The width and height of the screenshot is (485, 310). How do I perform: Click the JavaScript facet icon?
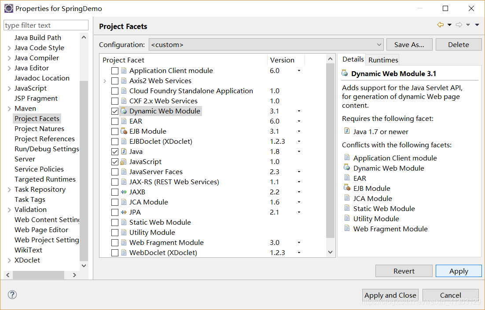[123, 162]
